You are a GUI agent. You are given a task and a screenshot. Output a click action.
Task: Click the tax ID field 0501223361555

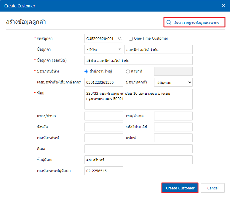(x=103, y=82)
